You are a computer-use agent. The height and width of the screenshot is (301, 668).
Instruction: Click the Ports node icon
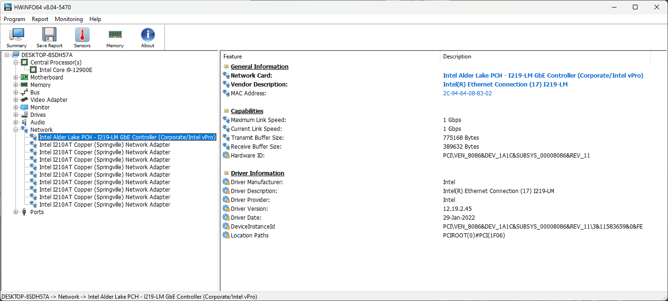coord(25,212)
